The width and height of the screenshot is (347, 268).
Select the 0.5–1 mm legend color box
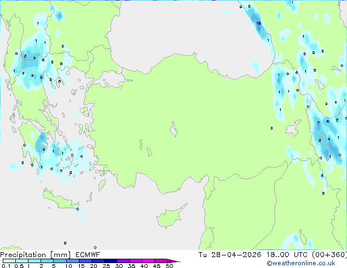[x=22, y=261]
